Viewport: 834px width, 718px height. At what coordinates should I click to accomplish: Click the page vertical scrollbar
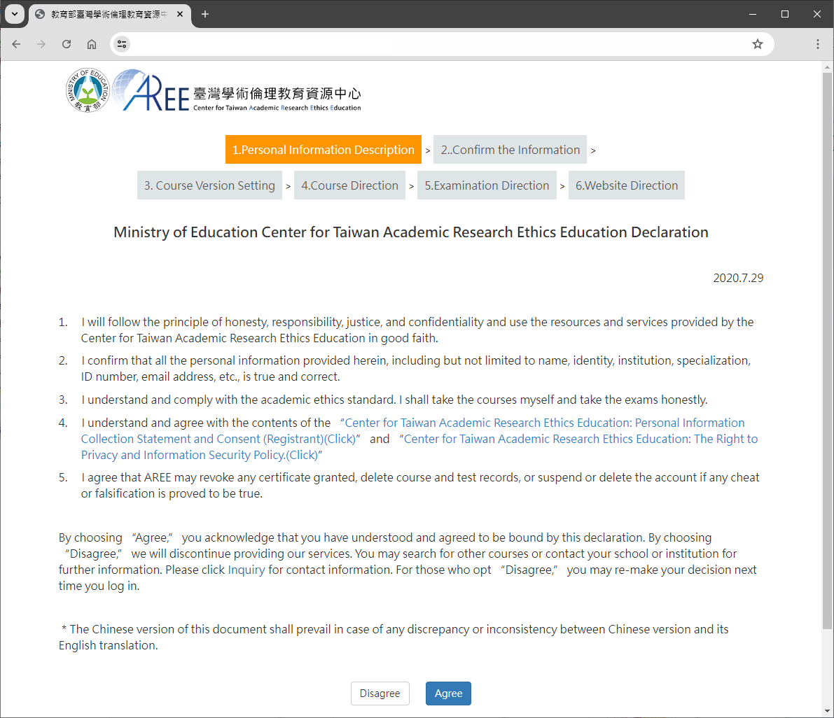tap(826, 351)
